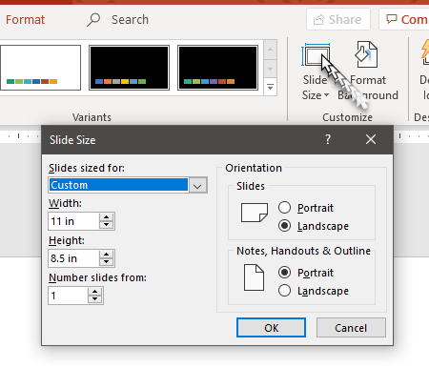Increase starting slide number spinner

(x=94, y=292)
